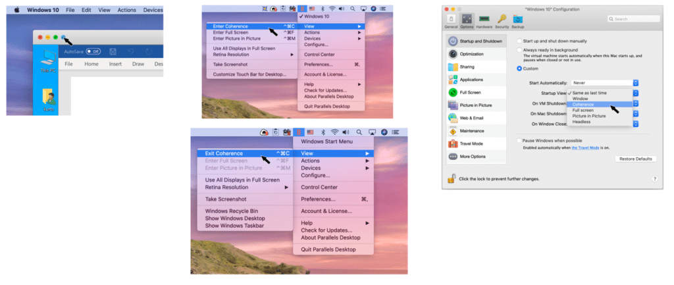This screenshot has width=674, height=285.
Task: Open More Options in sidebar
Action: (476, 157)
